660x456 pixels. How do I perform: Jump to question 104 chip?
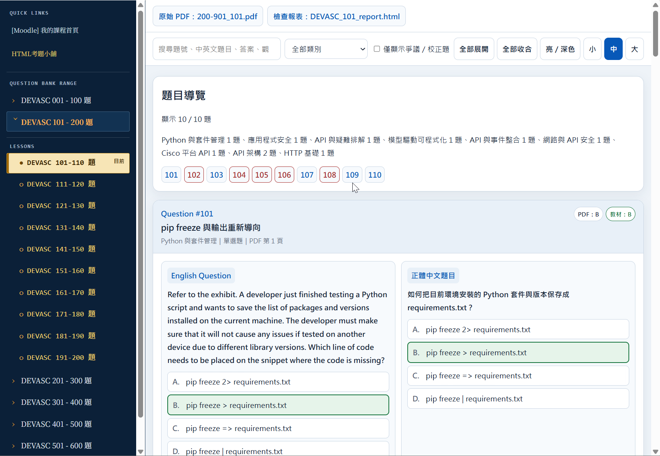[239, 175]
